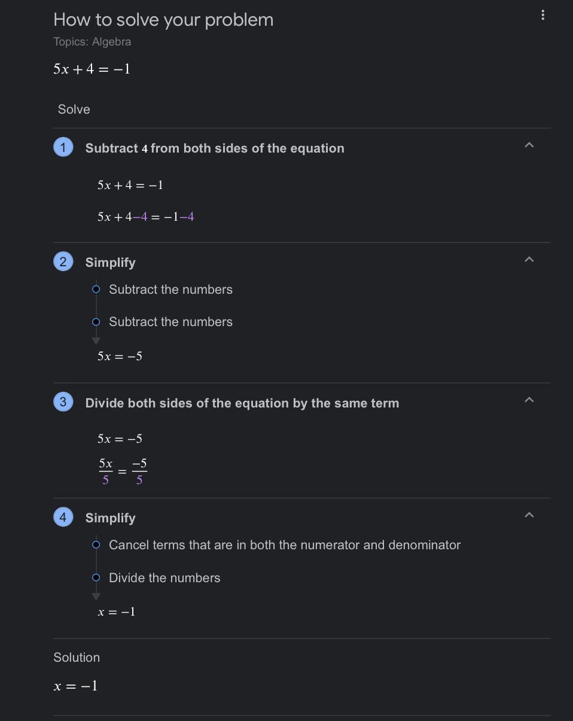Click the Solve section label
This screenshot has height=721, width=573.
[x=74, y=109]
